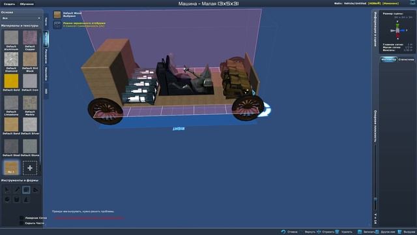Collapse the scene information side tab
This screenshot has width=417, height=235.
(x=375, y=29)
